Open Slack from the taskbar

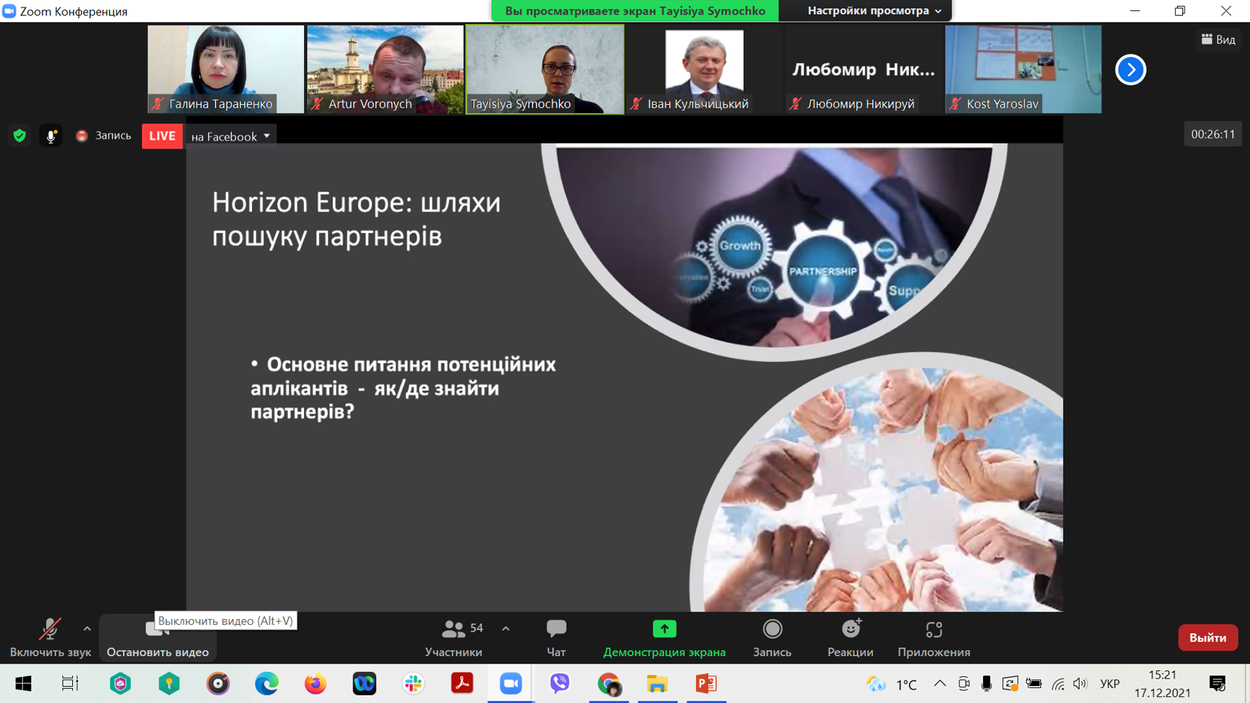[x=413, y=684]
